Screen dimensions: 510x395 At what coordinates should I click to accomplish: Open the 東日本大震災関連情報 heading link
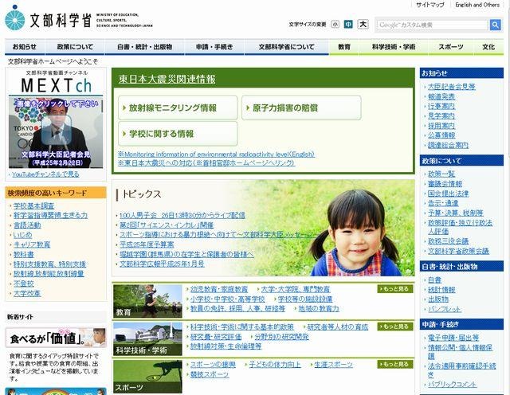tap(167, 79)
